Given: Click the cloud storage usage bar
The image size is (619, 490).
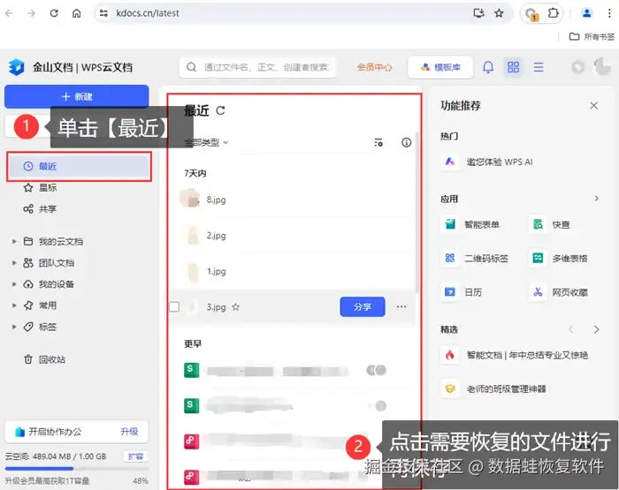Looking at the screenshot, I should click(77, 469).
